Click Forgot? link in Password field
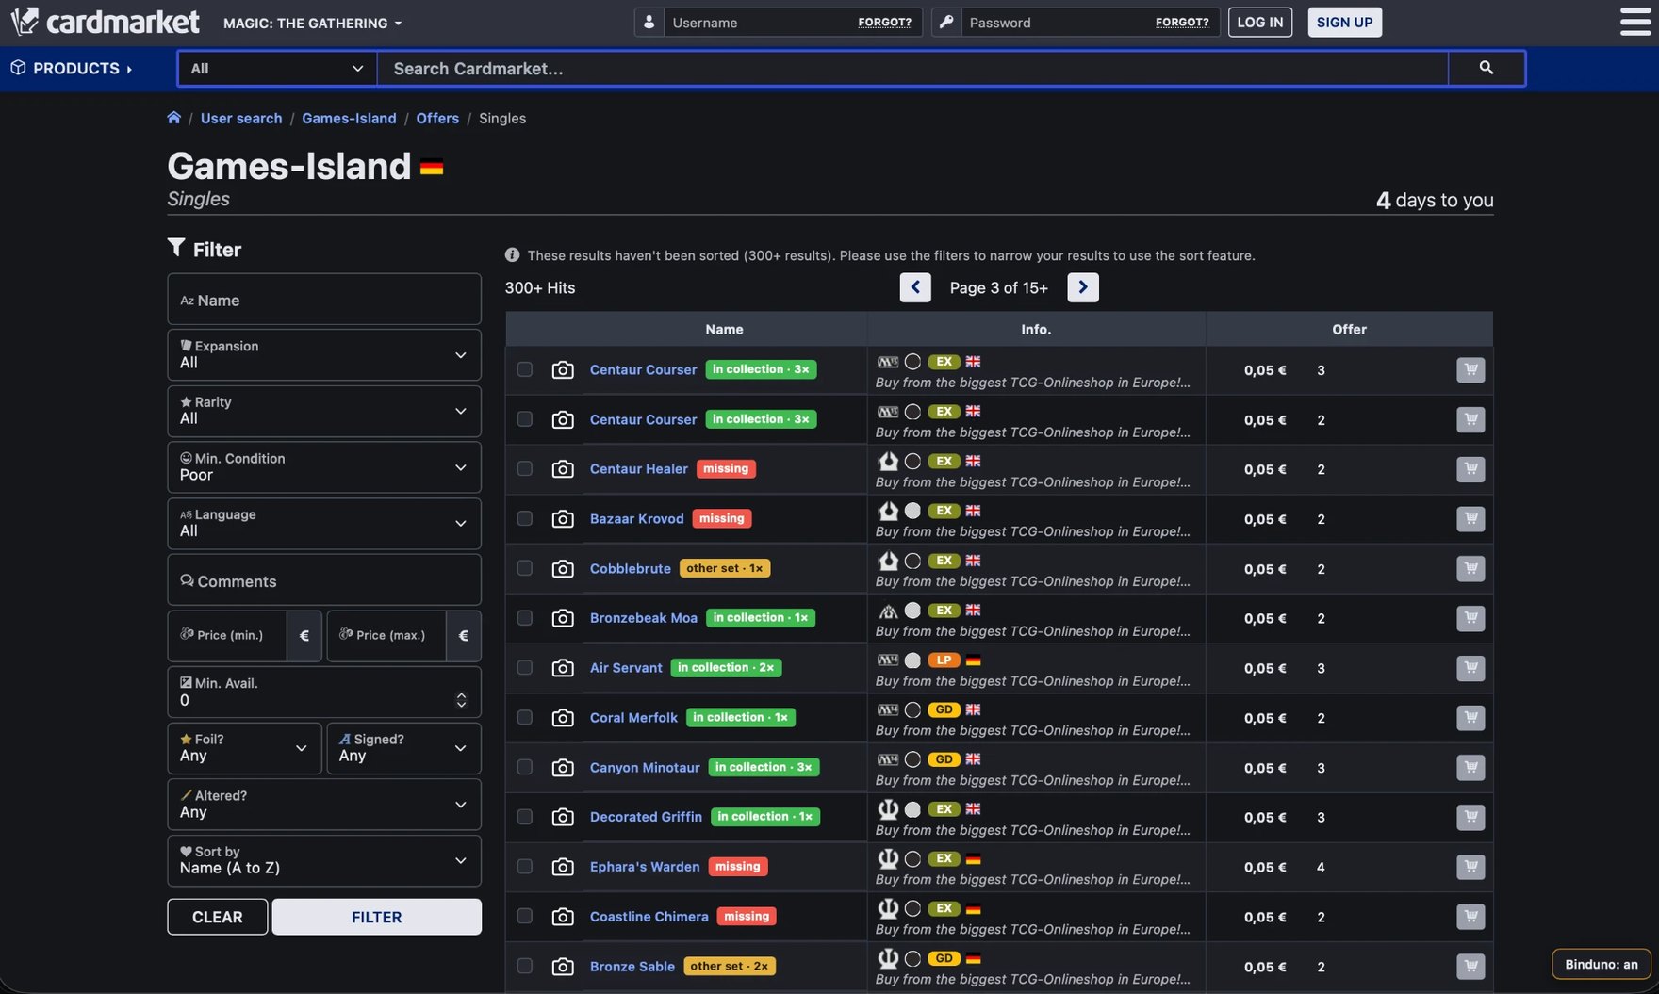The image size is (1659, 994). click(x=1182, y=22)
